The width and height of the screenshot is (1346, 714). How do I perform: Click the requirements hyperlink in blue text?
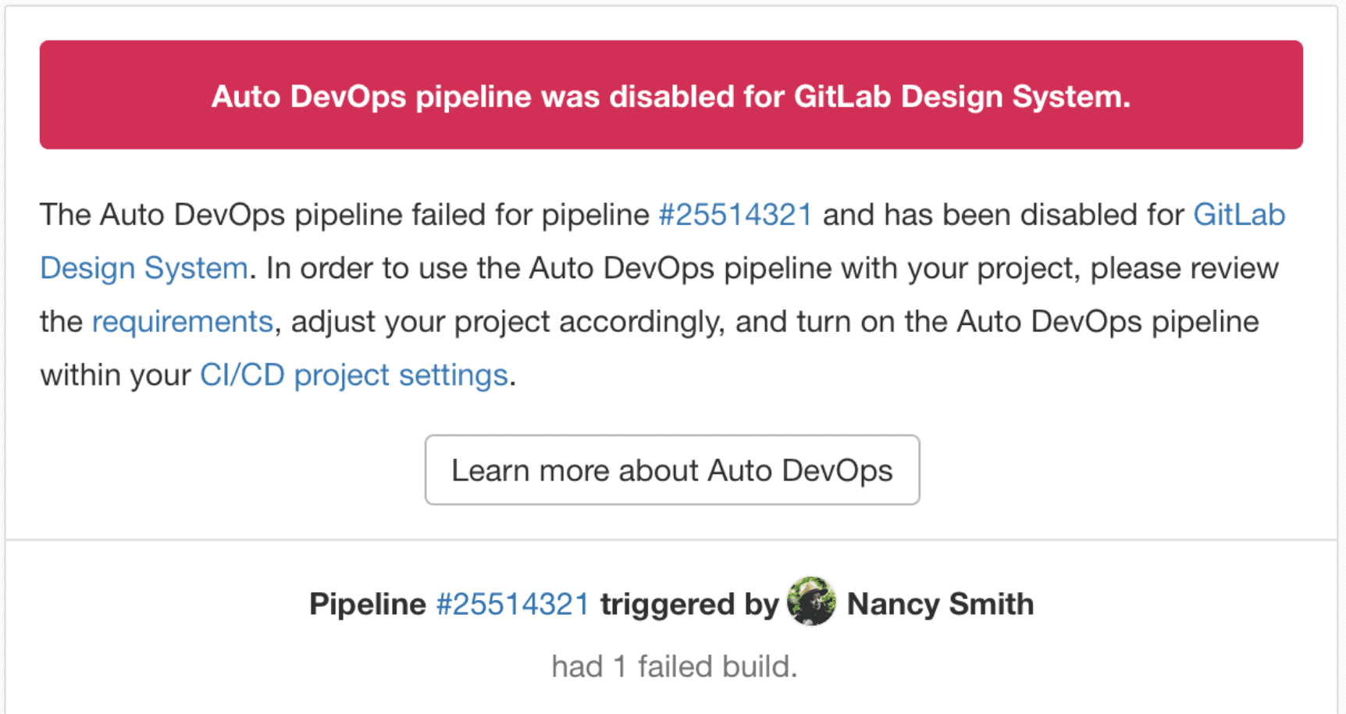point(182,321)
